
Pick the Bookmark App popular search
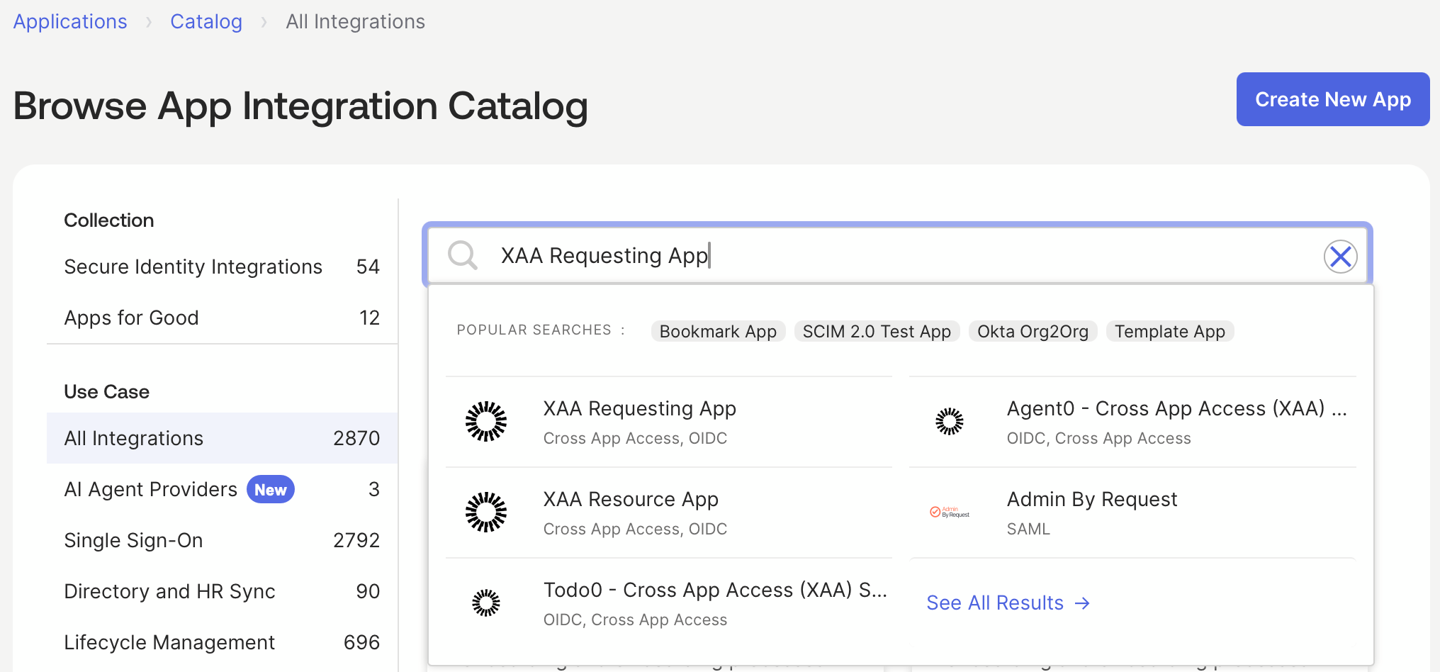click(x=718, y=331)
